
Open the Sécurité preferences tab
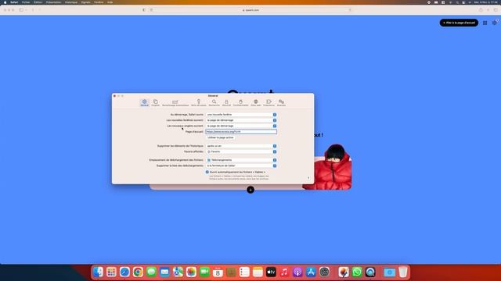pyautogui.click(x=226, y=102)
